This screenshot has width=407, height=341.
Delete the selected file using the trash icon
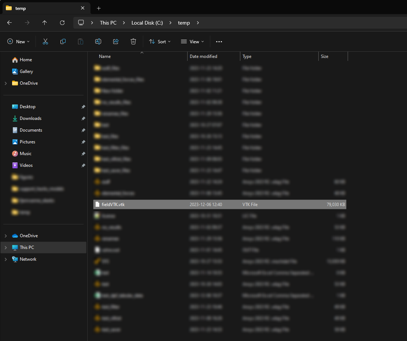coord(133,41)
